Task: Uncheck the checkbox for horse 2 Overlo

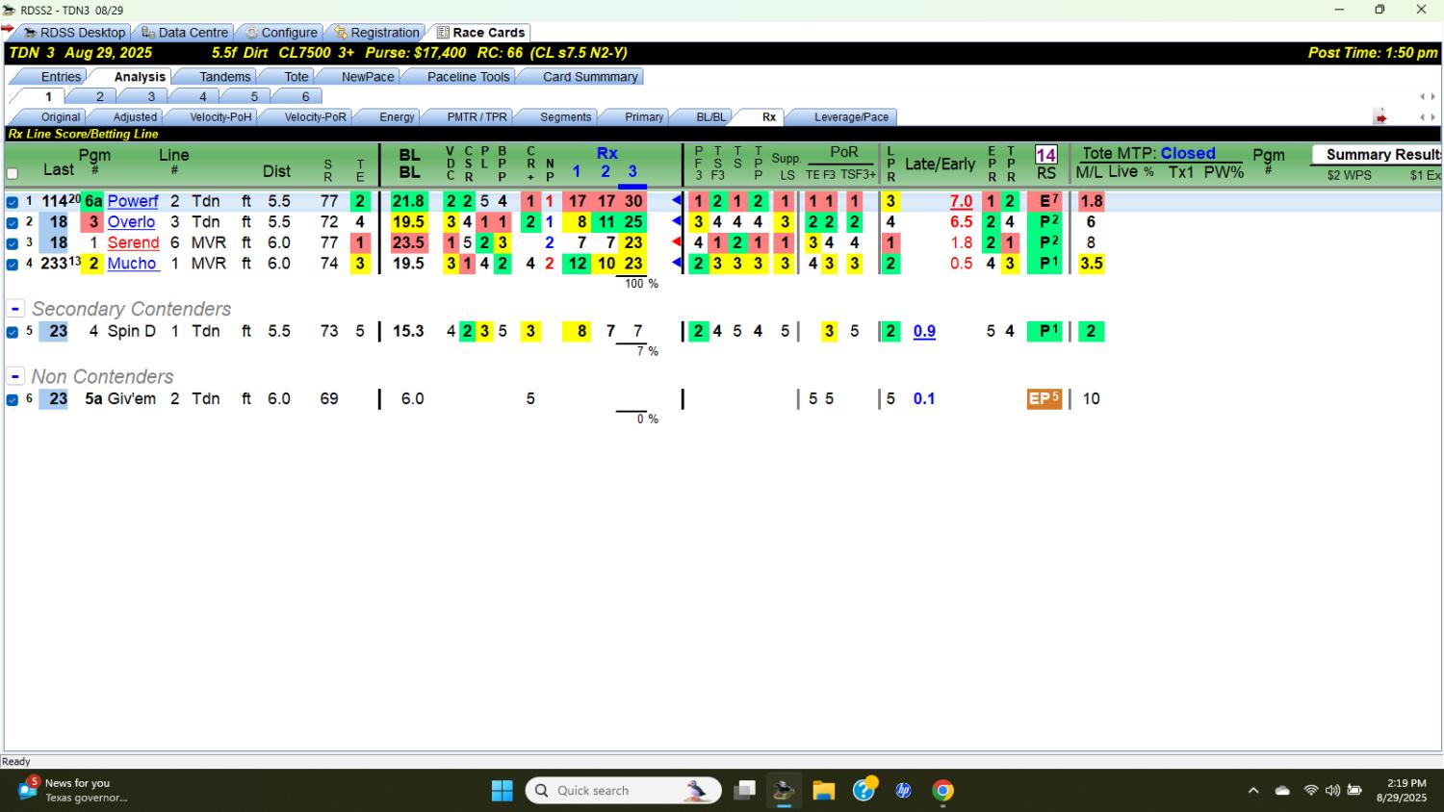Action: pos(13,222)
